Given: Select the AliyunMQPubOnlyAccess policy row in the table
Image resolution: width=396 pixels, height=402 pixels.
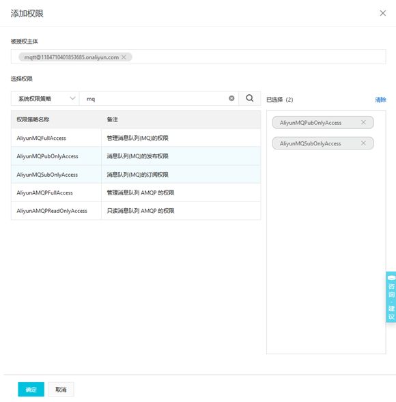Looking at the screenshot, I should [x=136, y=156].
